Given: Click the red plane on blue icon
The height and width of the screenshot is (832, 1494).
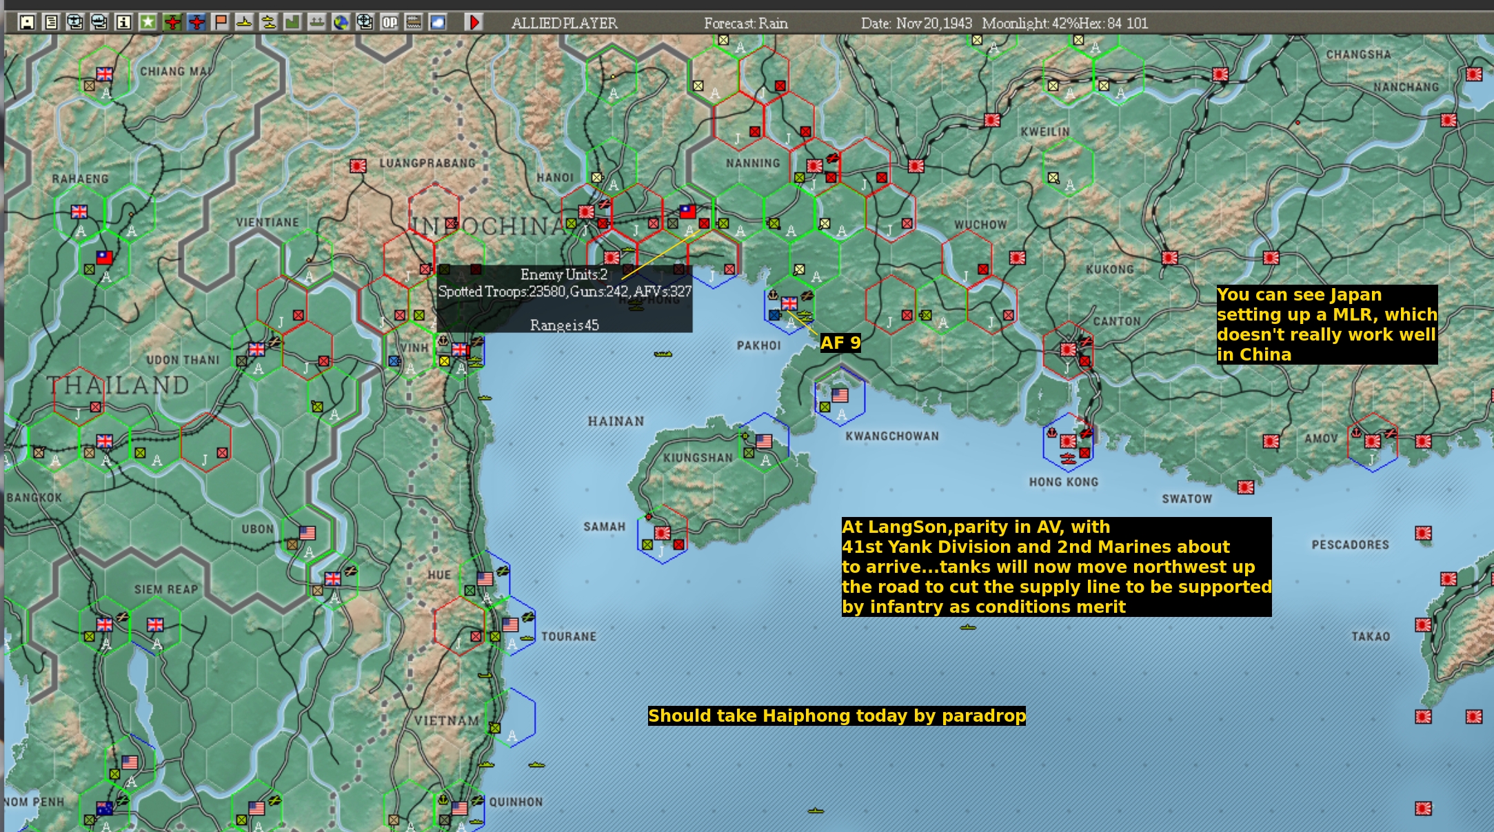Looking at the screenshot, I should pos(196,23).
